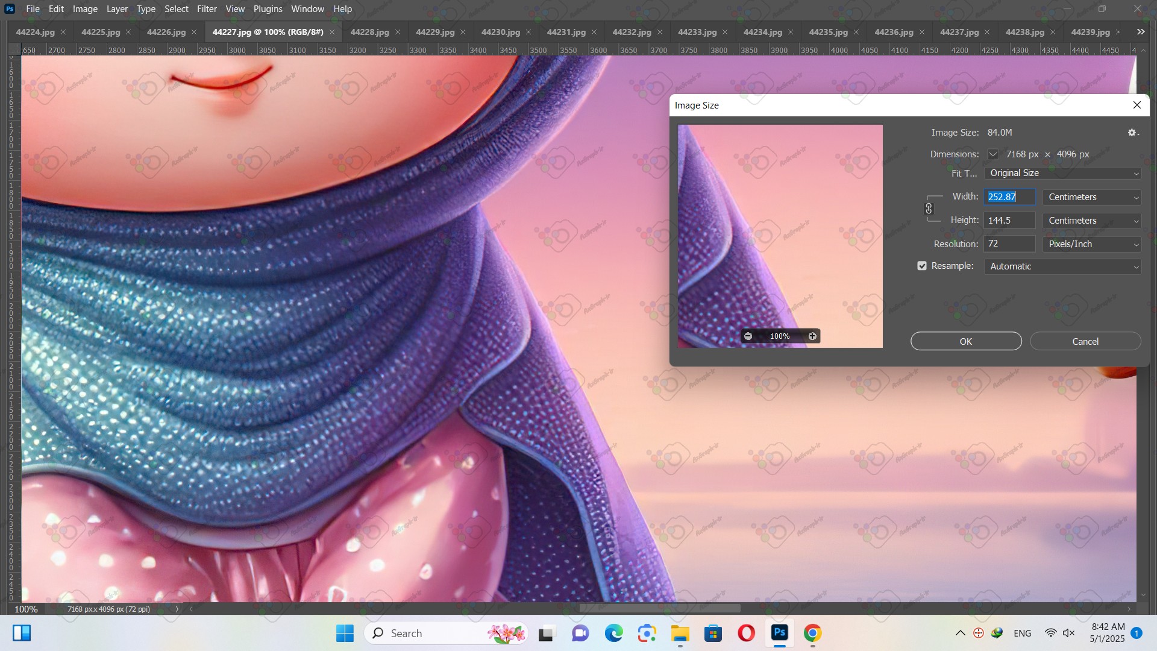Open the File menu
The height and width of the screenshot is (651, 1157).
(33, 9)
